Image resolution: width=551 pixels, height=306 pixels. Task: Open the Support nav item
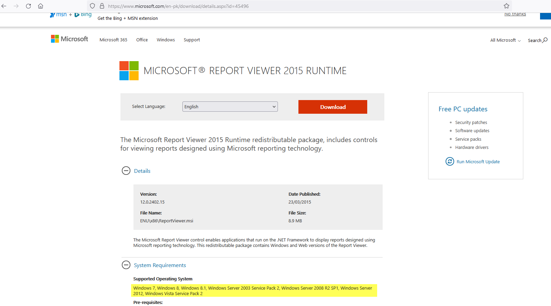[x=192, y=40]
